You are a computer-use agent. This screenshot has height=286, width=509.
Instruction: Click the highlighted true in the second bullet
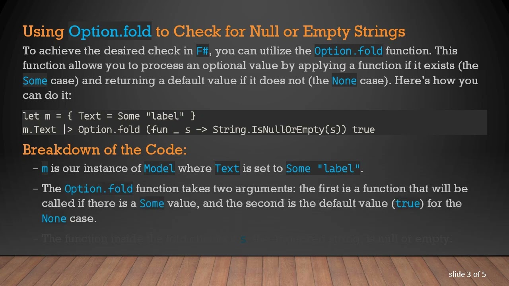(x=408, y=203)
